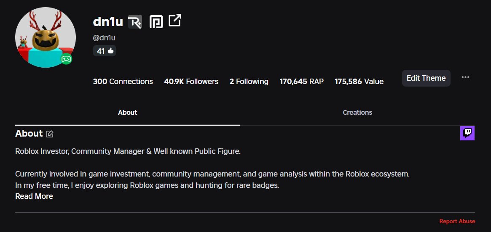Click the 175,586 Value stat

click(x=359, y=82)
